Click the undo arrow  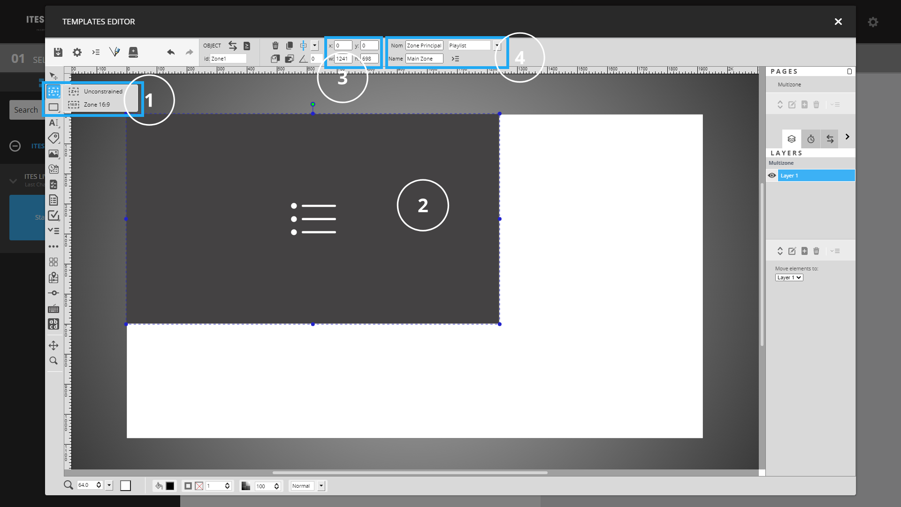point(171,52)
